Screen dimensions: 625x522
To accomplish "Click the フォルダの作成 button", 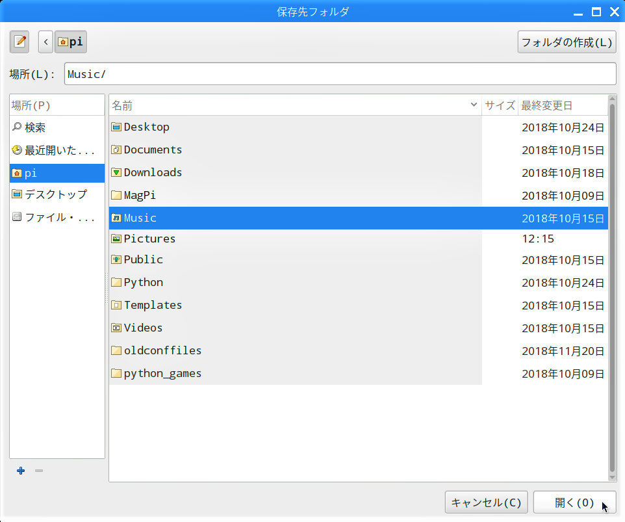I will click(567, 42).
